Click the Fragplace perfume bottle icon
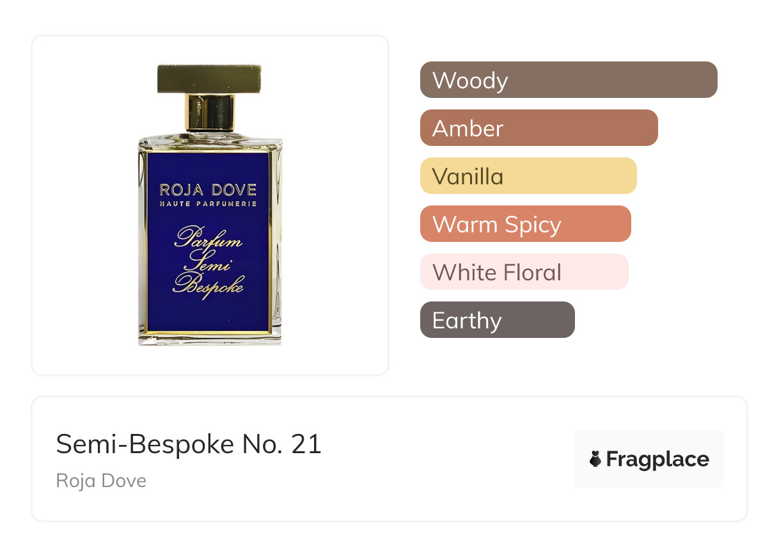Screen dimensions: 779x553 (x=595, y=459)
